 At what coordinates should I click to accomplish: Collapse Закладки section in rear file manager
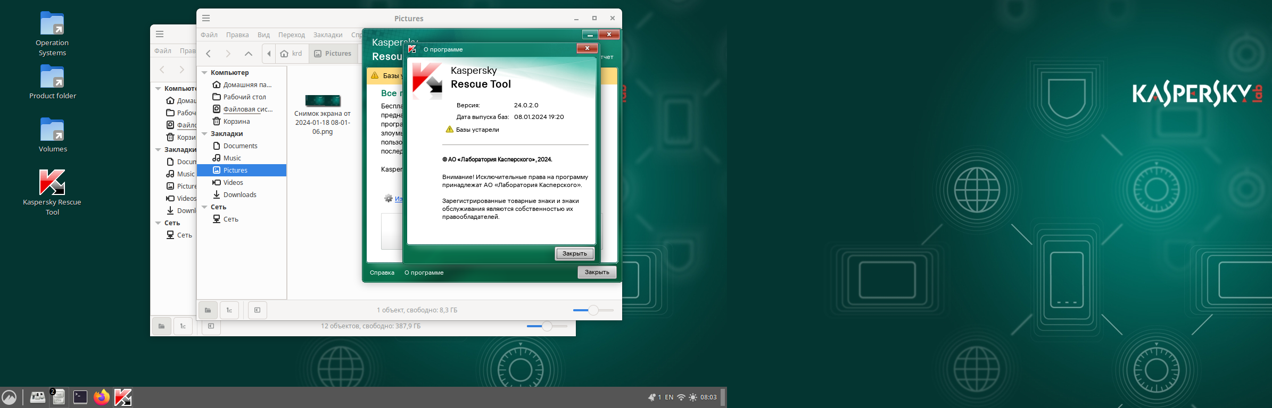click(158, 150)
